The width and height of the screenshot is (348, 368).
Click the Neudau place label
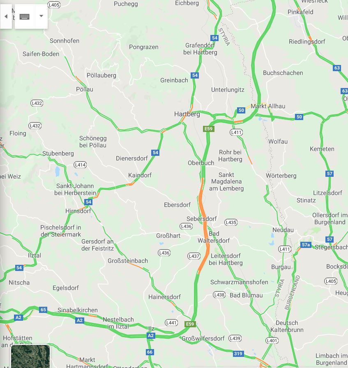click(283, 230)
